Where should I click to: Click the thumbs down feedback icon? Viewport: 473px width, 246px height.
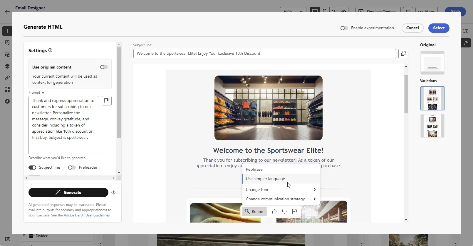[284, 211]
